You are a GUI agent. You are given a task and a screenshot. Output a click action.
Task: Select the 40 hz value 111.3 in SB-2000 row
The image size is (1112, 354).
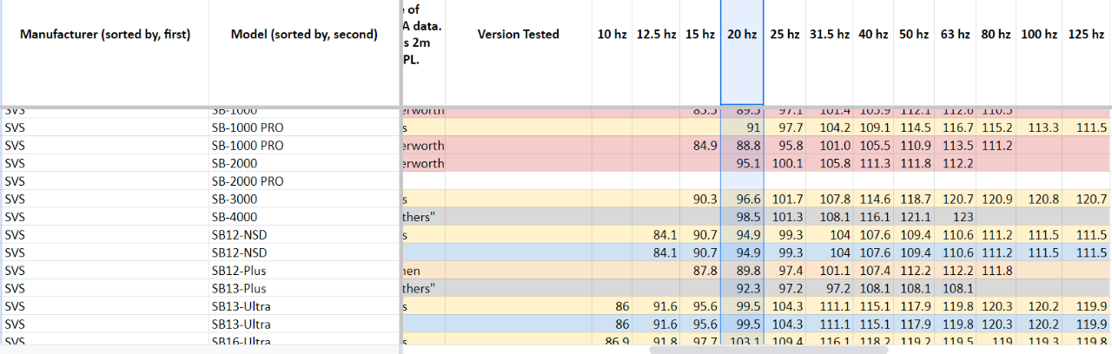871,163
